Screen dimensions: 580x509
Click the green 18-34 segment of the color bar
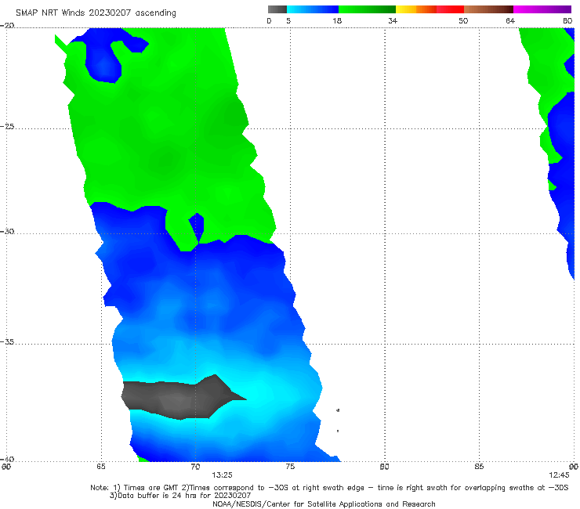[x=367, y=9]
